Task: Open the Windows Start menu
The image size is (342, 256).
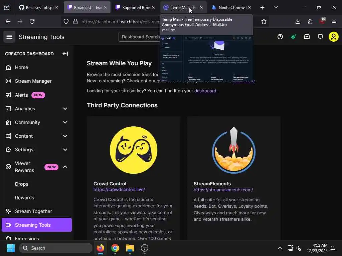Action: click(11, 248)
